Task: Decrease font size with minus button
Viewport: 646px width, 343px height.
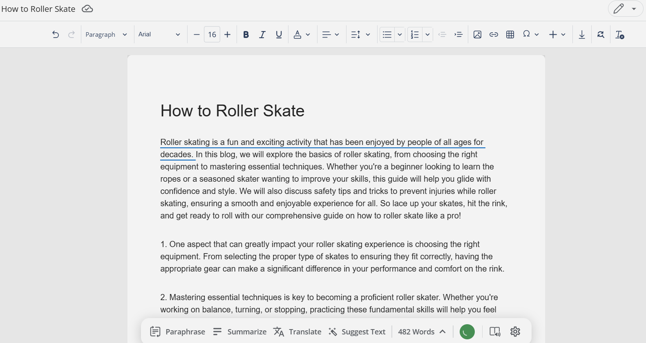Action: [x=197, y=35]
